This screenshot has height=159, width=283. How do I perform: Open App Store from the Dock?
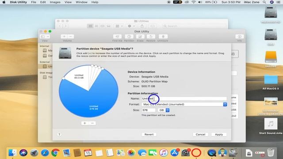coord(174,153)
